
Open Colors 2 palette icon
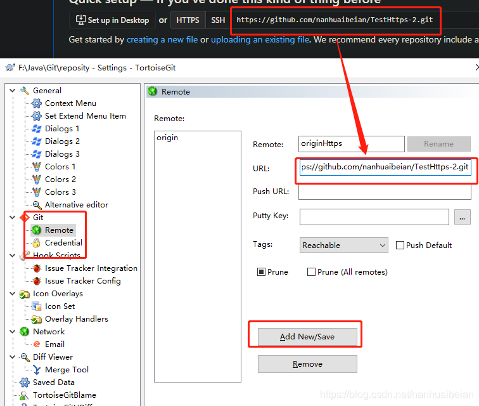(37, 180)
